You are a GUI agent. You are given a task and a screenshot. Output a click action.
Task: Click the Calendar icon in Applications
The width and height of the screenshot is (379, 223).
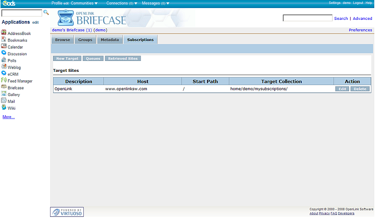(x=4, y=47)
